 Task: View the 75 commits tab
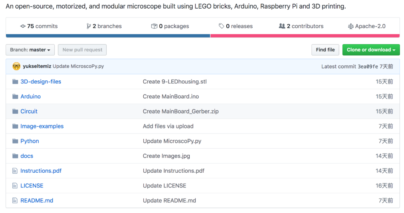[39, 26]
